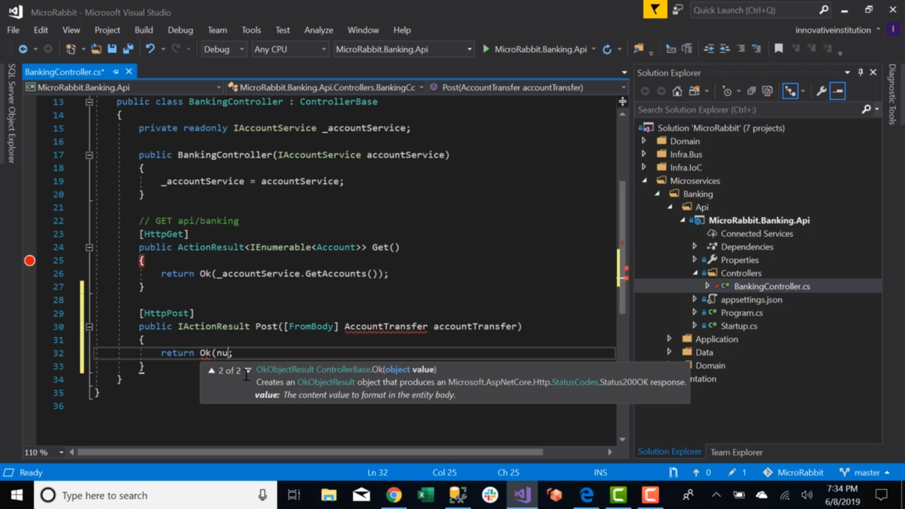Toggle INS insert mode in status bar
This screenshot has width=905, height=509.
click(x=600, y=472)
